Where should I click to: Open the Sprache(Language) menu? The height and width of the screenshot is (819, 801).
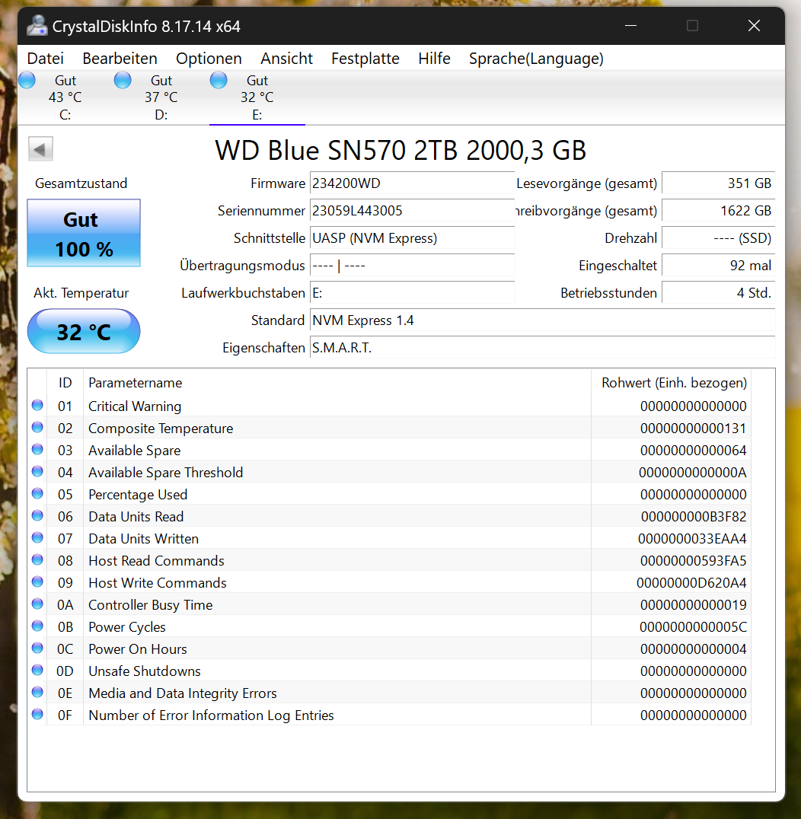pos(536,59)
